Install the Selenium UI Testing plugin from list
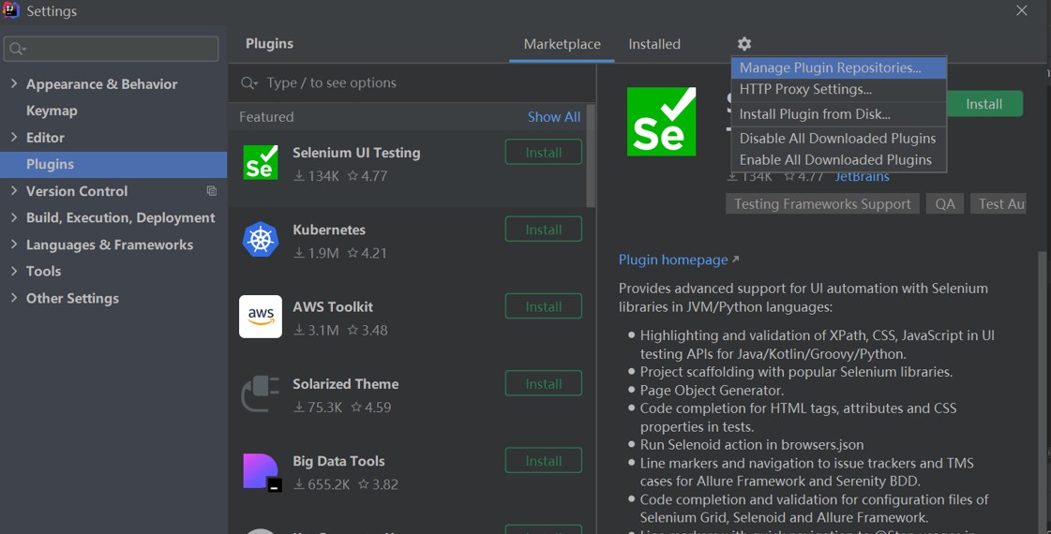 pos(544,152)
